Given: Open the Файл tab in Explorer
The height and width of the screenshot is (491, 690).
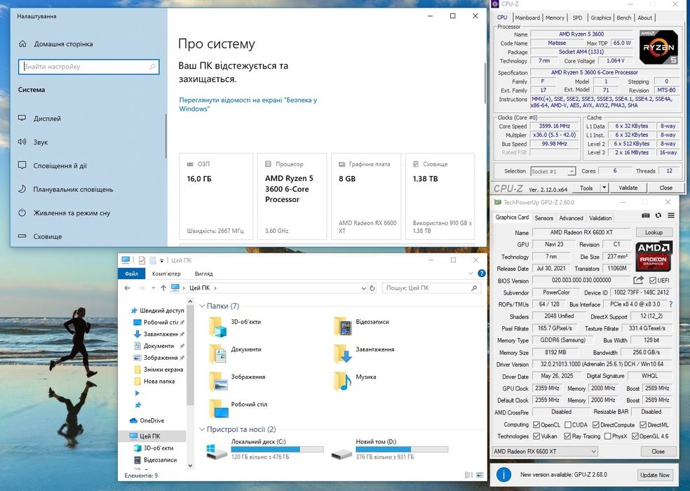Looking at the screenshot, I should tap(131, 274).
